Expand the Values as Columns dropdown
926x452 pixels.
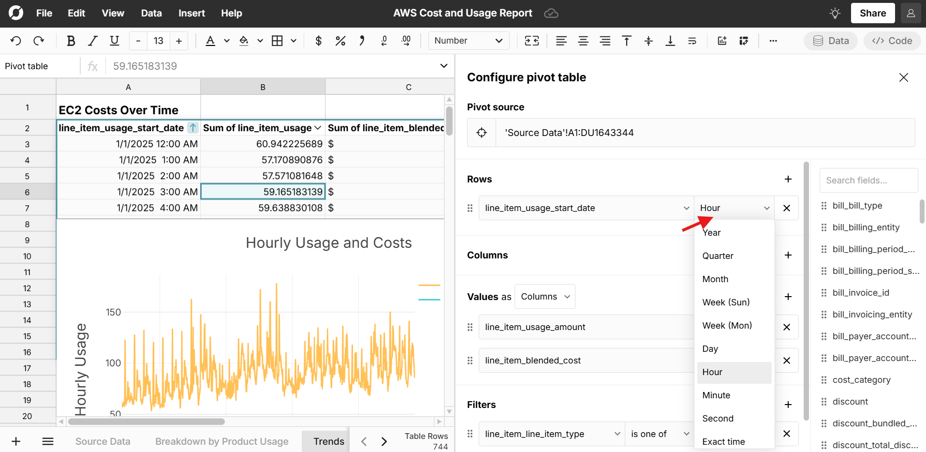[x=545, y=297]
